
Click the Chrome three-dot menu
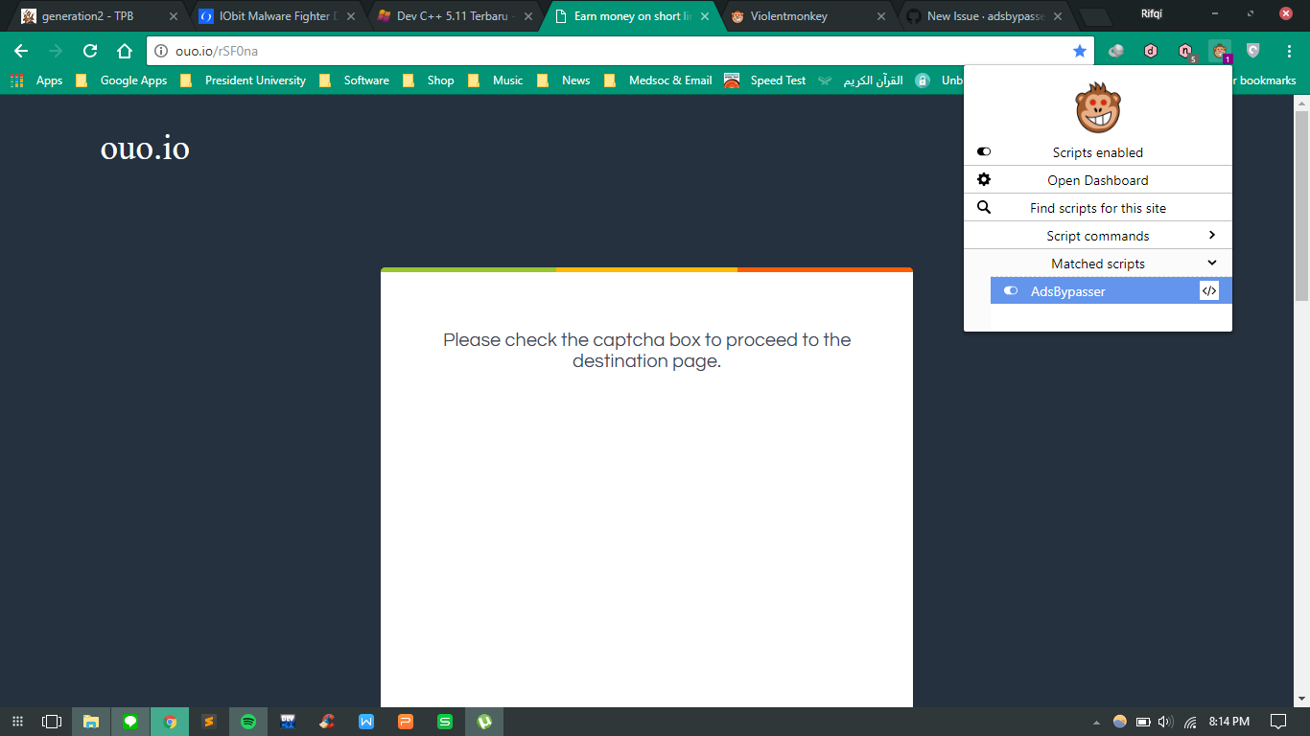point(1290,50)
